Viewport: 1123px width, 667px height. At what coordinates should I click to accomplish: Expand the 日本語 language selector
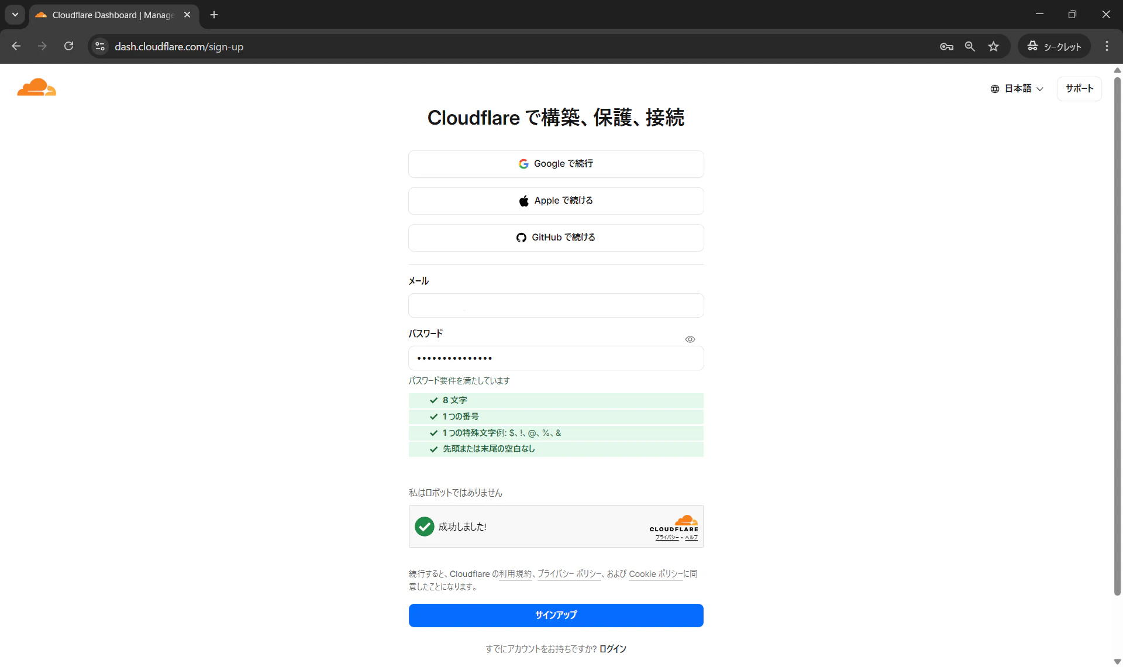pyautogui.click(x=1017, y=88)
